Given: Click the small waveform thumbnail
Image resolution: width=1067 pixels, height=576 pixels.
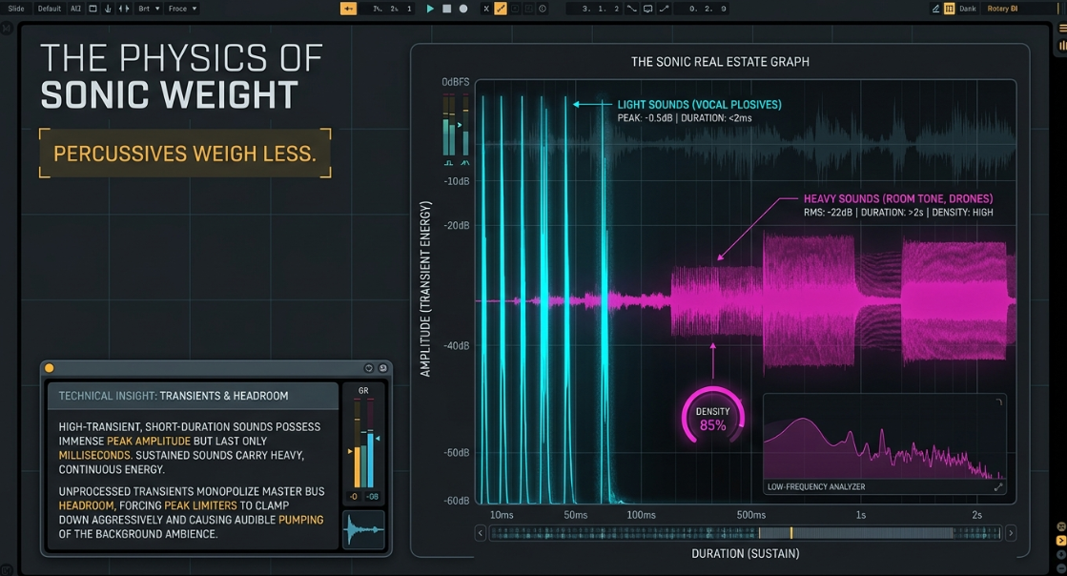Looking at the screenshot, I should (363, 529).
